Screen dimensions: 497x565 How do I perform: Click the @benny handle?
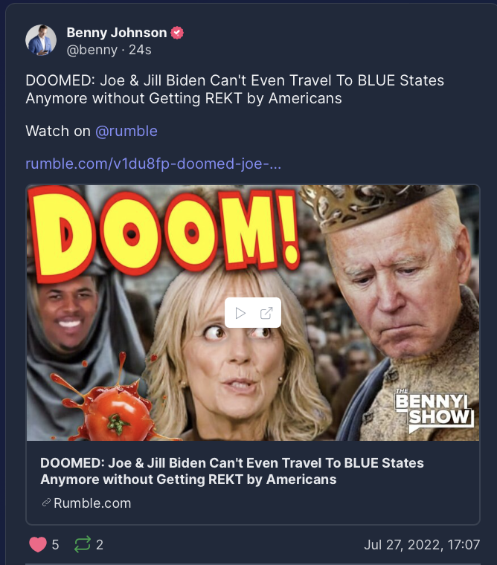click(92, 50)
